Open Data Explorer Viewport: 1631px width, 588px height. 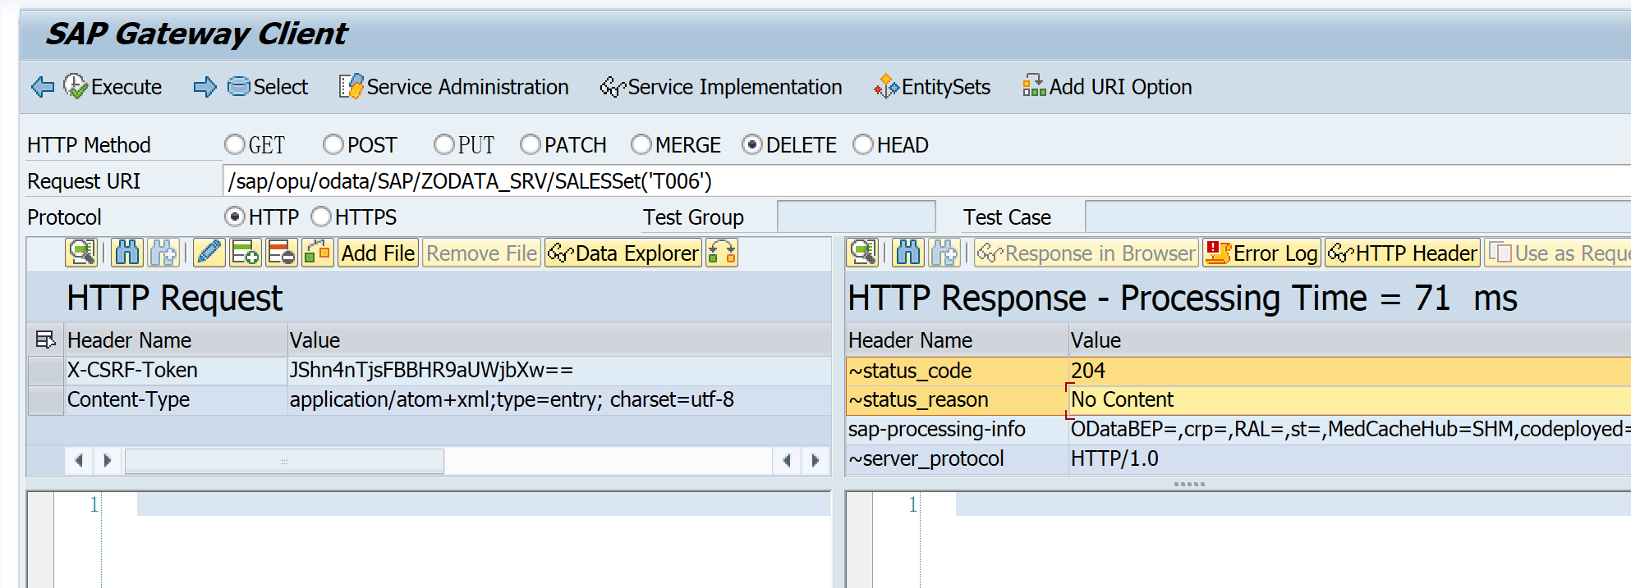[623, 253]
